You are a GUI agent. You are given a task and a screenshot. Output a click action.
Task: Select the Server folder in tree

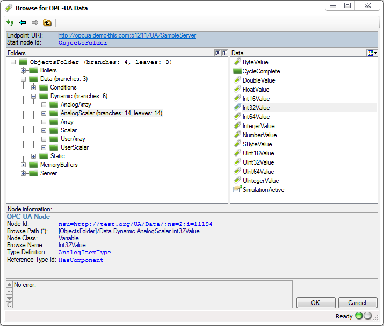point(48,173)
